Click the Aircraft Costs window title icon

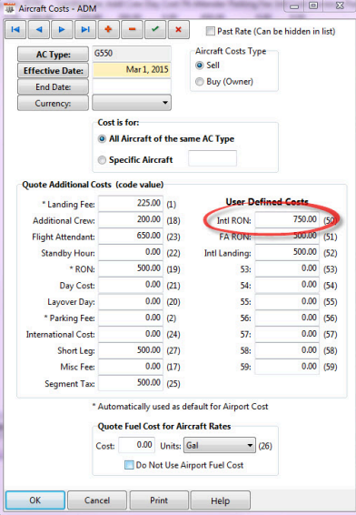click(9, 8)
